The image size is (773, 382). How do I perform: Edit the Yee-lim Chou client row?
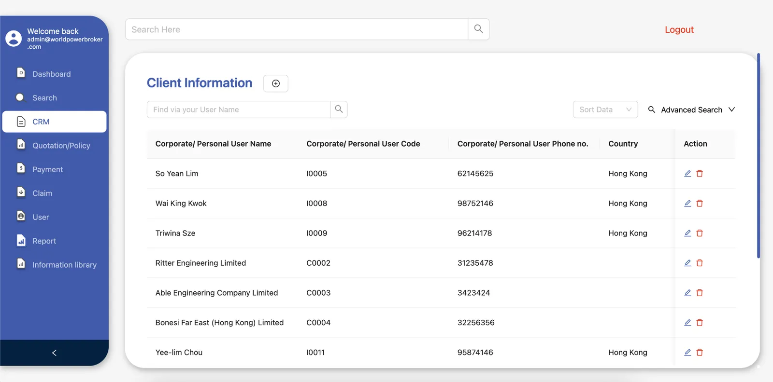(x=687, y=353)
